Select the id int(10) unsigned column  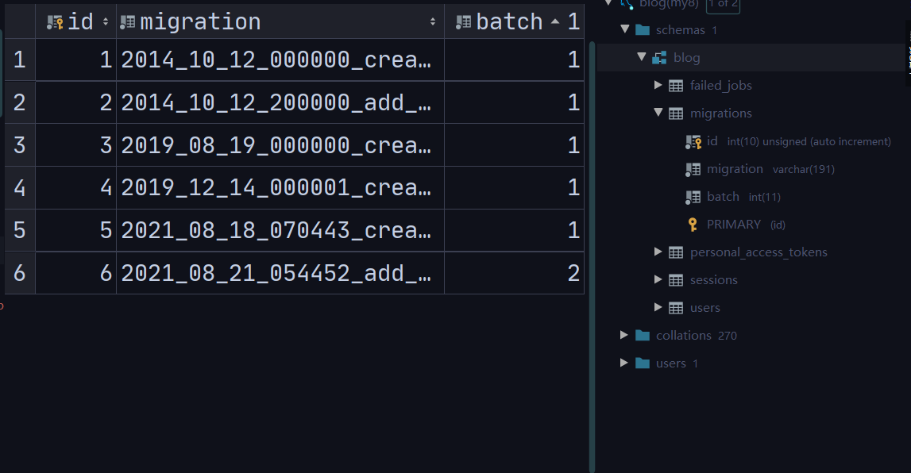[799, 141]
